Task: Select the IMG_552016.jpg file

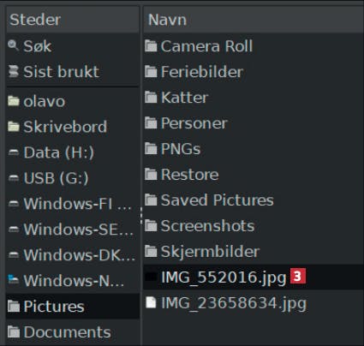Action: coord(254,277)
